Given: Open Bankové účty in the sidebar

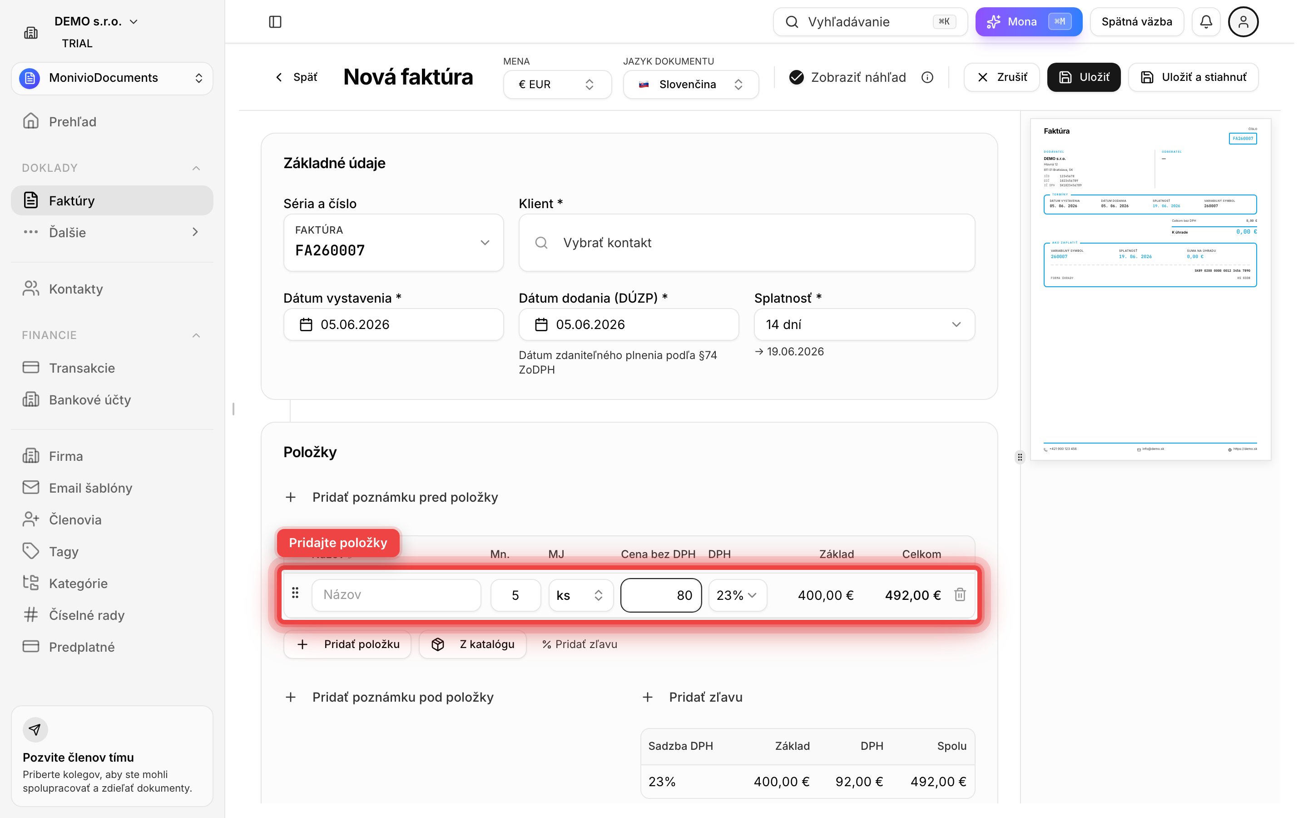Looking at the screenshot, I should point(112,400).
